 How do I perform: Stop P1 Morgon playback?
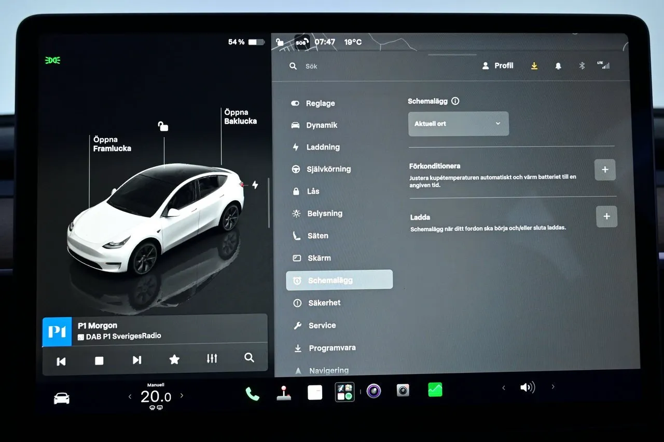click(x=99, y=360)
